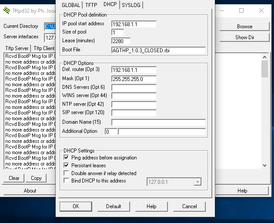Open the Tftp Server tab in main window

coord(17,48)
